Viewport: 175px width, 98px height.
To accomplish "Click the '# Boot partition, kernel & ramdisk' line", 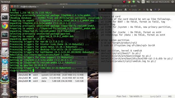I will [x=120, y=51].
